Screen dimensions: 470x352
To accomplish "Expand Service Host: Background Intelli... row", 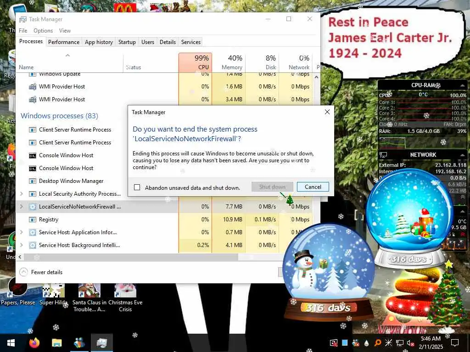I will tap(21, 245).
